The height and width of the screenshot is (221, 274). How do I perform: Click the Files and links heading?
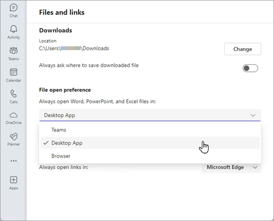pyautogui.click(x=62, y=13)
